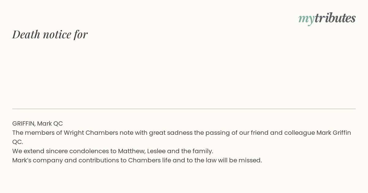Click the horizontal divider line
The image size is (368, 193).
click(184, 109)
